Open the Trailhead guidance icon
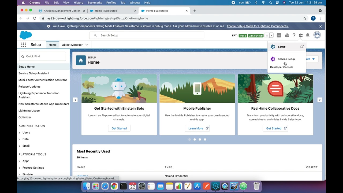 (x=287, y=35)
